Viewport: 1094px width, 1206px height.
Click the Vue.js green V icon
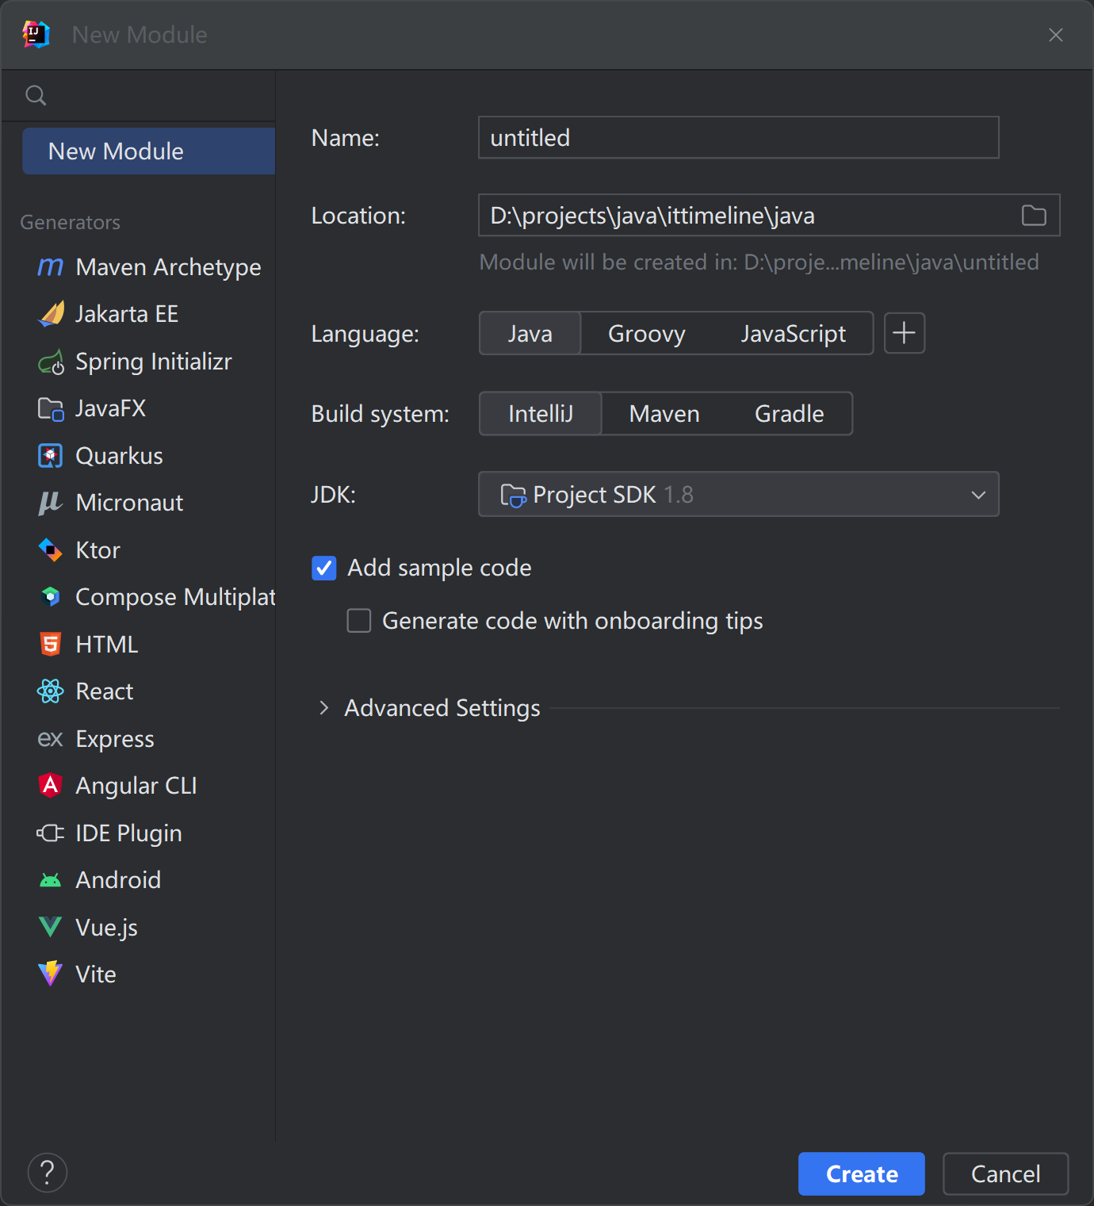[50, 927]
